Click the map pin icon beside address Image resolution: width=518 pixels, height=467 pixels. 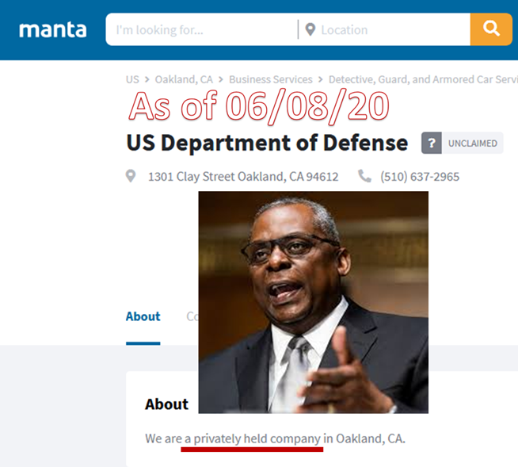click(131, 176)
